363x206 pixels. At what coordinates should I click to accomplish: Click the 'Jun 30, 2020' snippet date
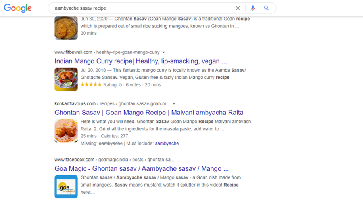(x=94, y=19)
